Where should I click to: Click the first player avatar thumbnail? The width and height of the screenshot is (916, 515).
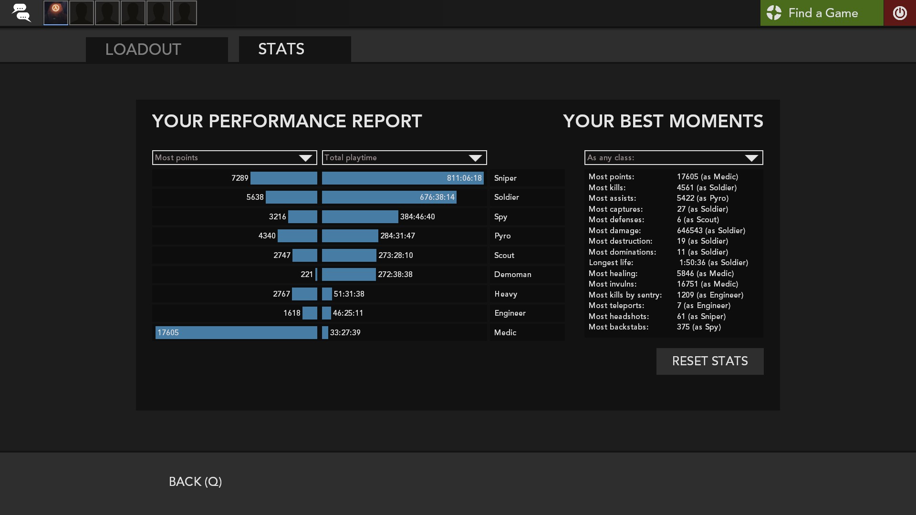56,13
